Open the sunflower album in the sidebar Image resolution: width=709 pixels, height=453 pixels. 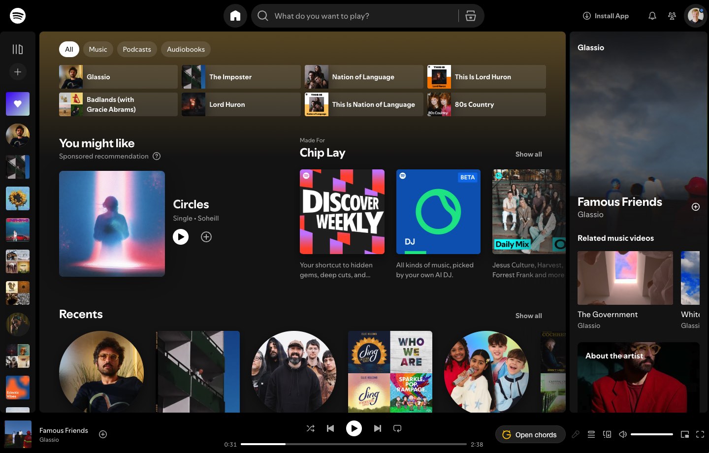pos(18,198)
